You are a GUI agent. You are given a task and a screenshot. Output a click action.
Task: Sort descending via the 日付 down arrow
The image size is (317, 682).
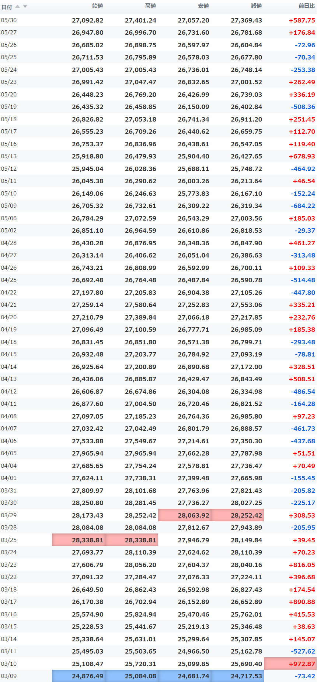[x=25, y=6]
